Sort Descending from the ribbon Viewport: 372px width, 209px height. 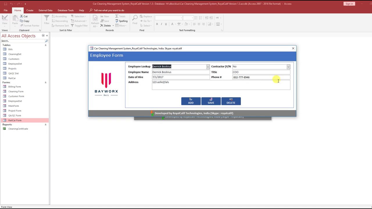pyautogui.click(x=60, y=21)
